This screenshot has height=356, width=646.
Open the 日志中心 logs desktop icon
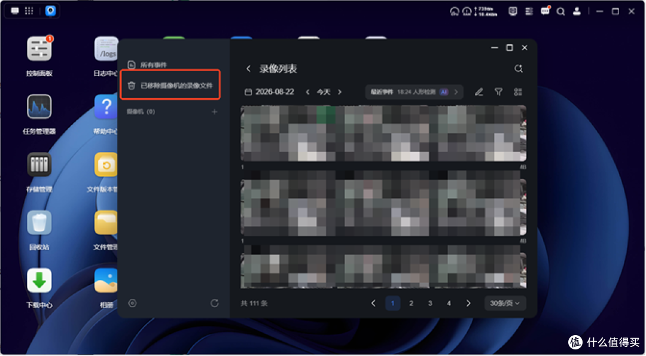click(106, 50)
